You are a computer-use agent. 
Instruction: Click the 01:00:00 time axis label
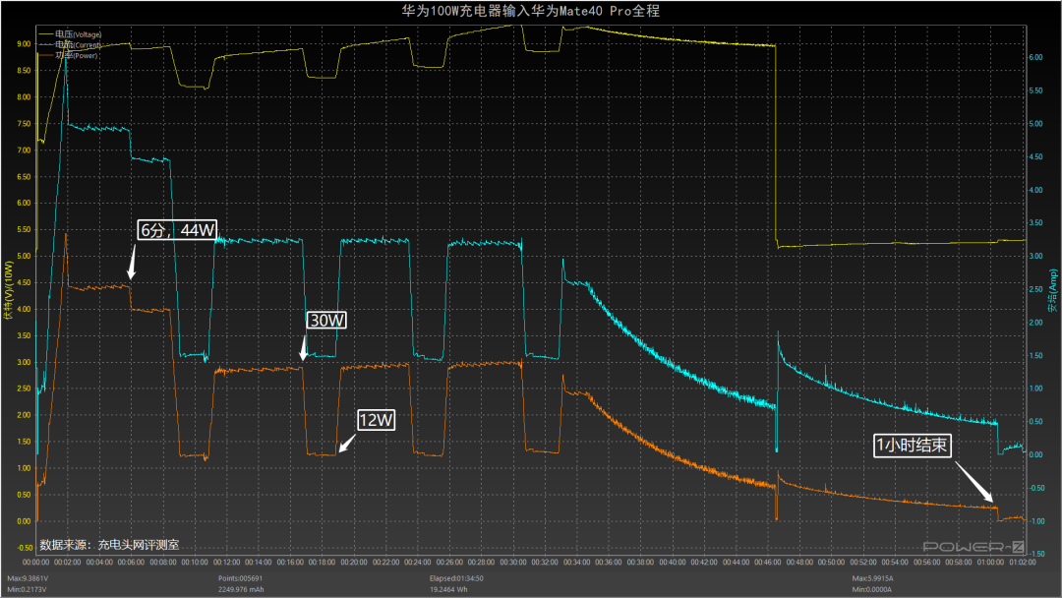pyautogui.click(x=991, y=563)
